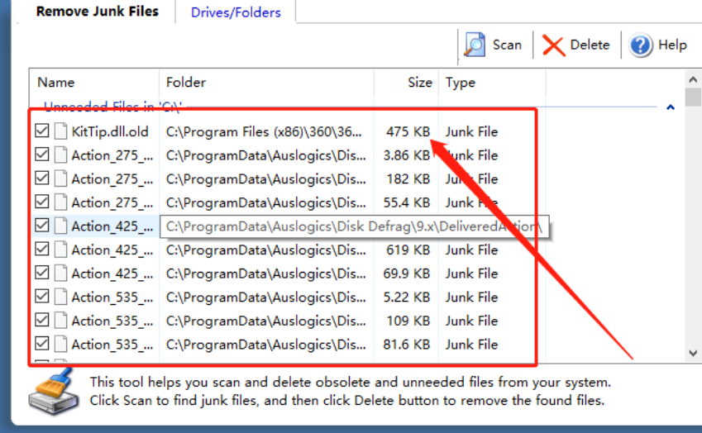
Task: Select the Action_535_ name in the 5.22 KB row
Action: pos(112,297)
